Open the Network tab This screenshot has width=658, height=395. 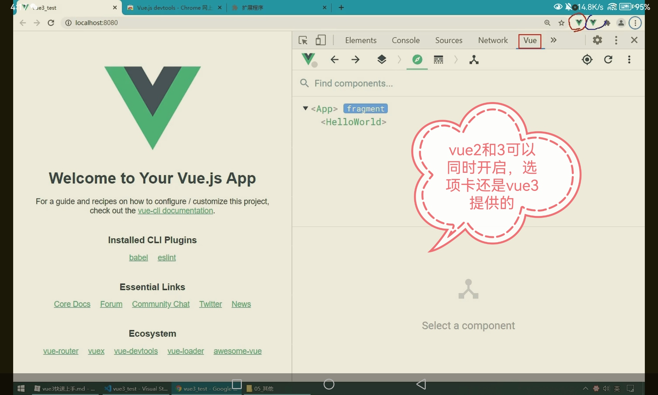point(493,40)
